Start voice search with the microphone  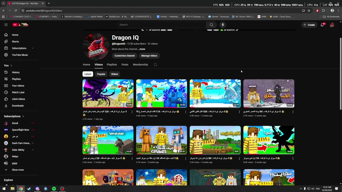pos(223,25)
